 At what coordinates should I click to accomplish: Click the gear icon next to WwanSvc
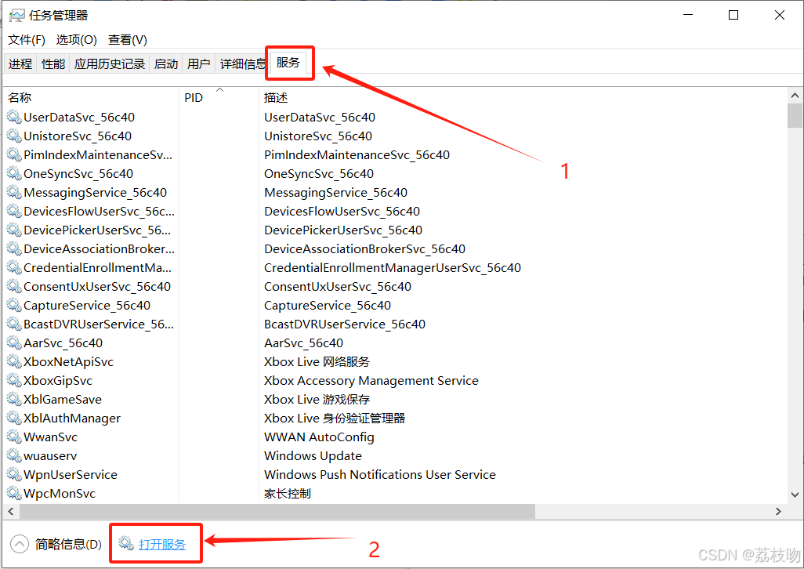tap(14, 437)
